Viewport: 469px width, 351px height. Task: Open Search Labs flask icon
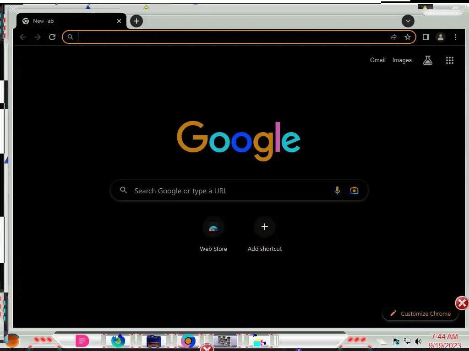point(428,60)
